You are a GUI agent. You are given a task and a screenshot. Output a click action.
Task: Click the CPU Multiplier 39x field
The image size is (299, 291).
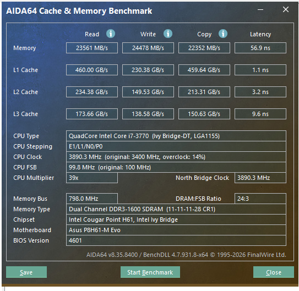(92, 178)
